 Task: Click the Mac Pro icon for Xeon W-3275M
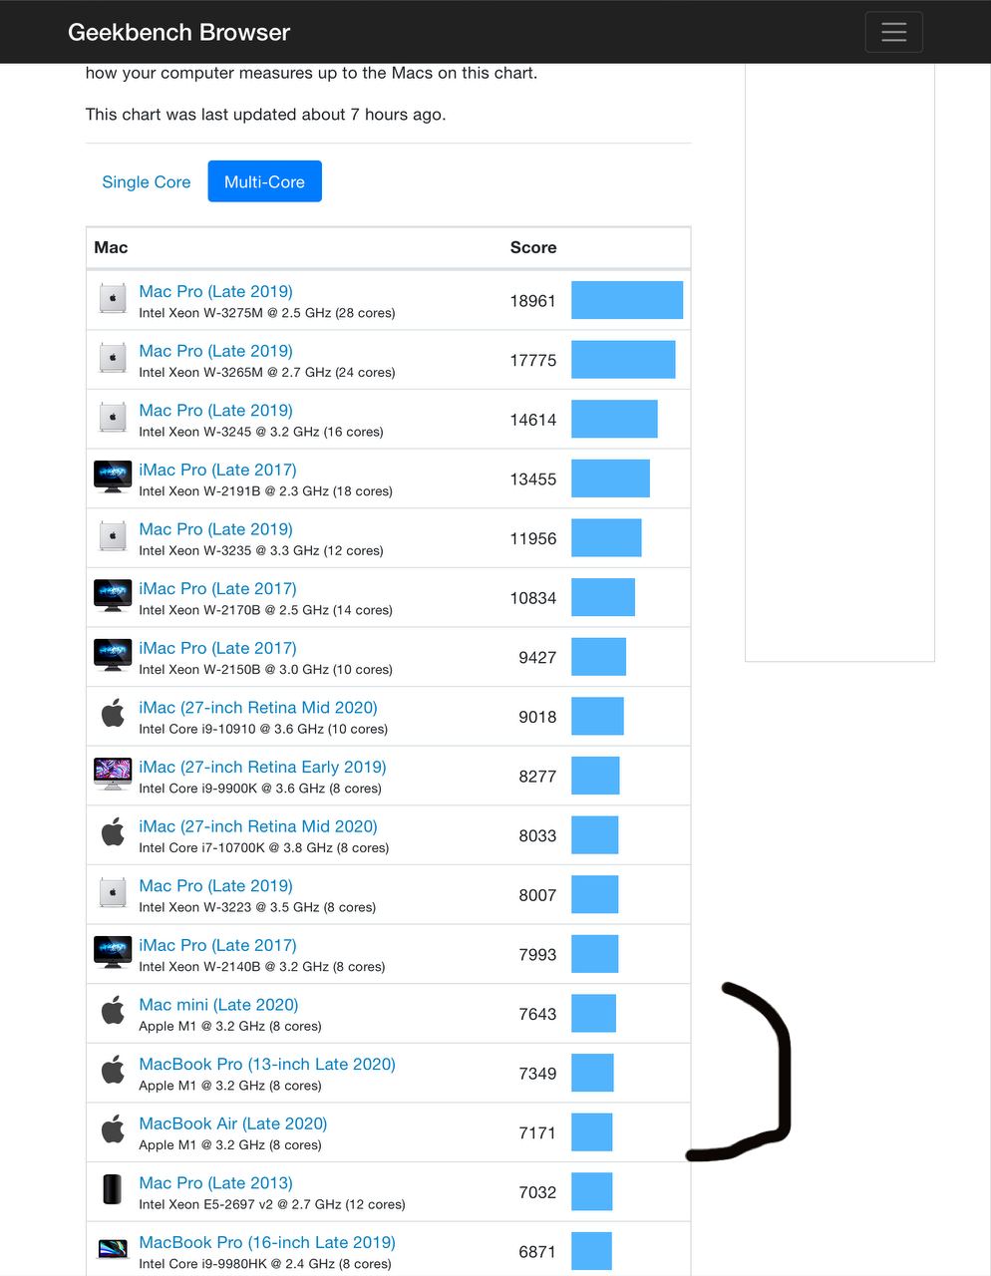point(113,299)
